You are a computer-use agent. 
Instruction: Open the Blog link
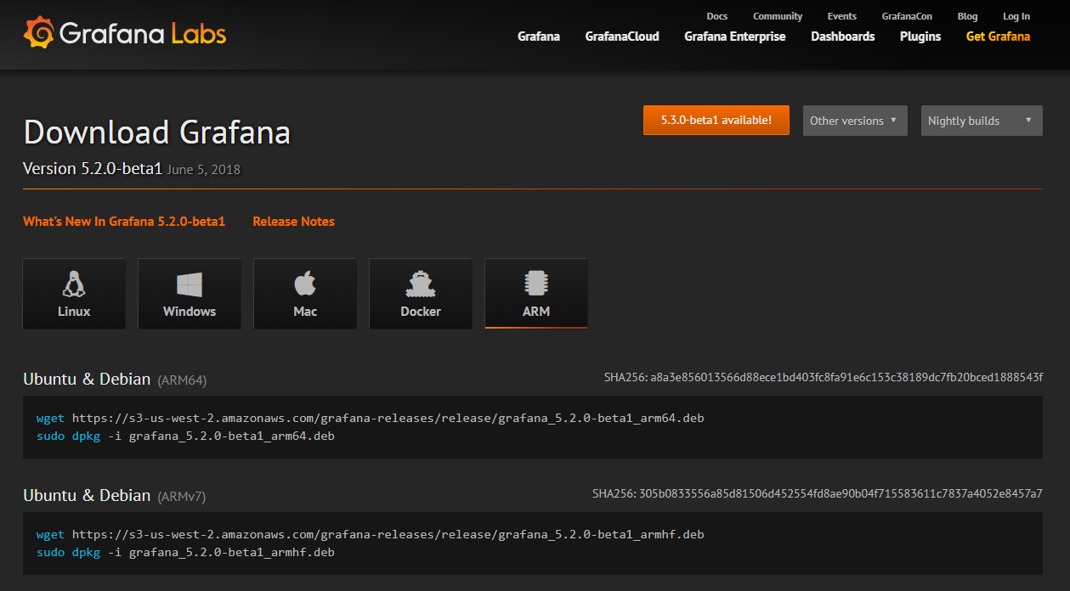pos(967,16)
